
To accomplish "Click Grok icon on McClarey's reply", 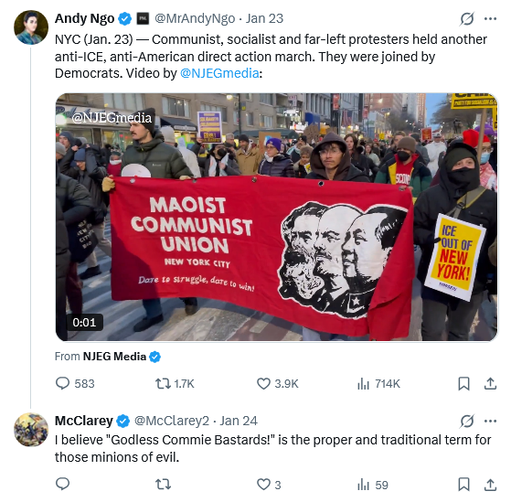I will click(x=467, y=422).
